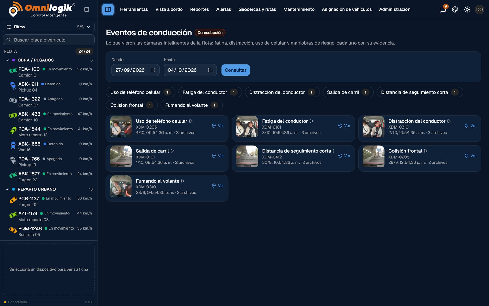Open the Hasta date calendar picker icon
Image resolution: width=489 pixels, height=306 pixels.
point(210,70)
